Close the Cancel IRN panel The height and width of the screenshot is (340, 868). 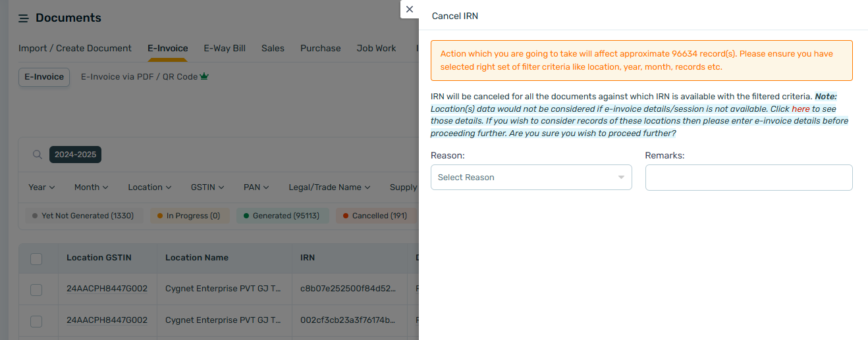(410, 9)
